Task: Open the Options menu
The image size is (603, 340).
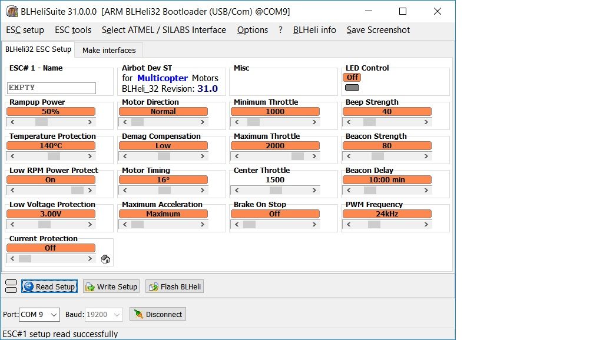Action: pyautogui.click(x=252, y=30)
